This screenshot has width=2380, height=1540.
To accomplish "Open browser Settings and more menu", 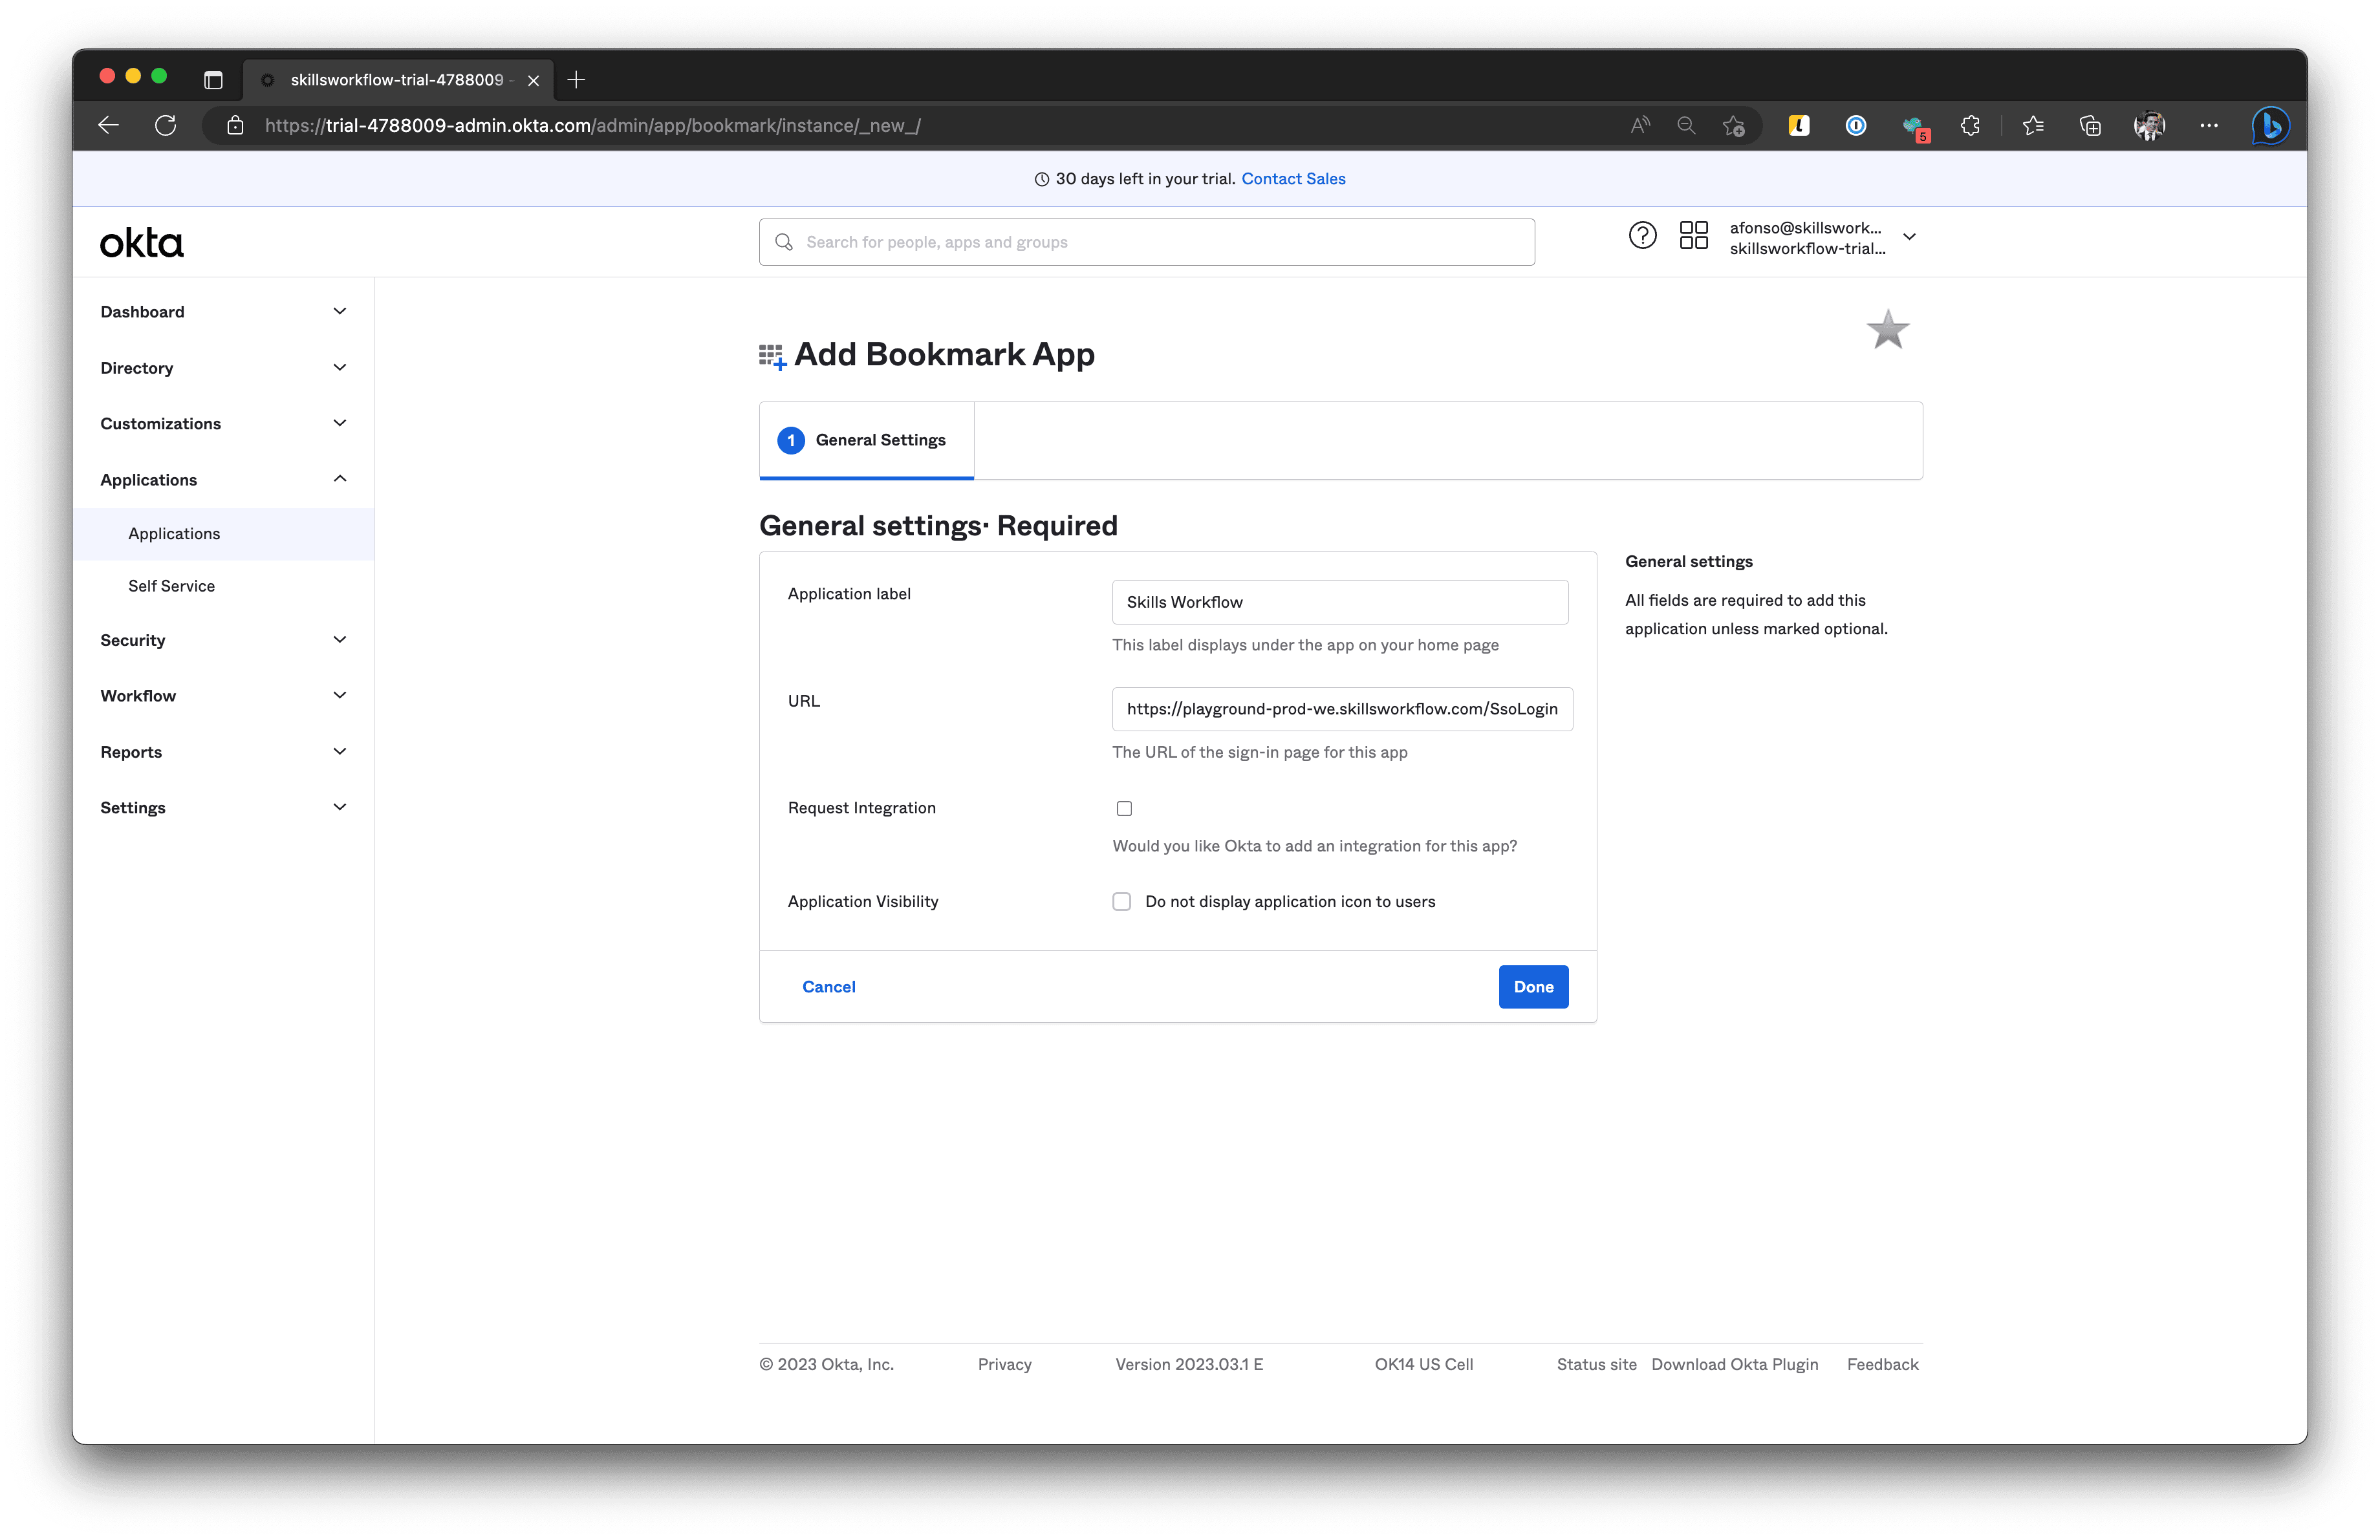I will point(2209,125).
